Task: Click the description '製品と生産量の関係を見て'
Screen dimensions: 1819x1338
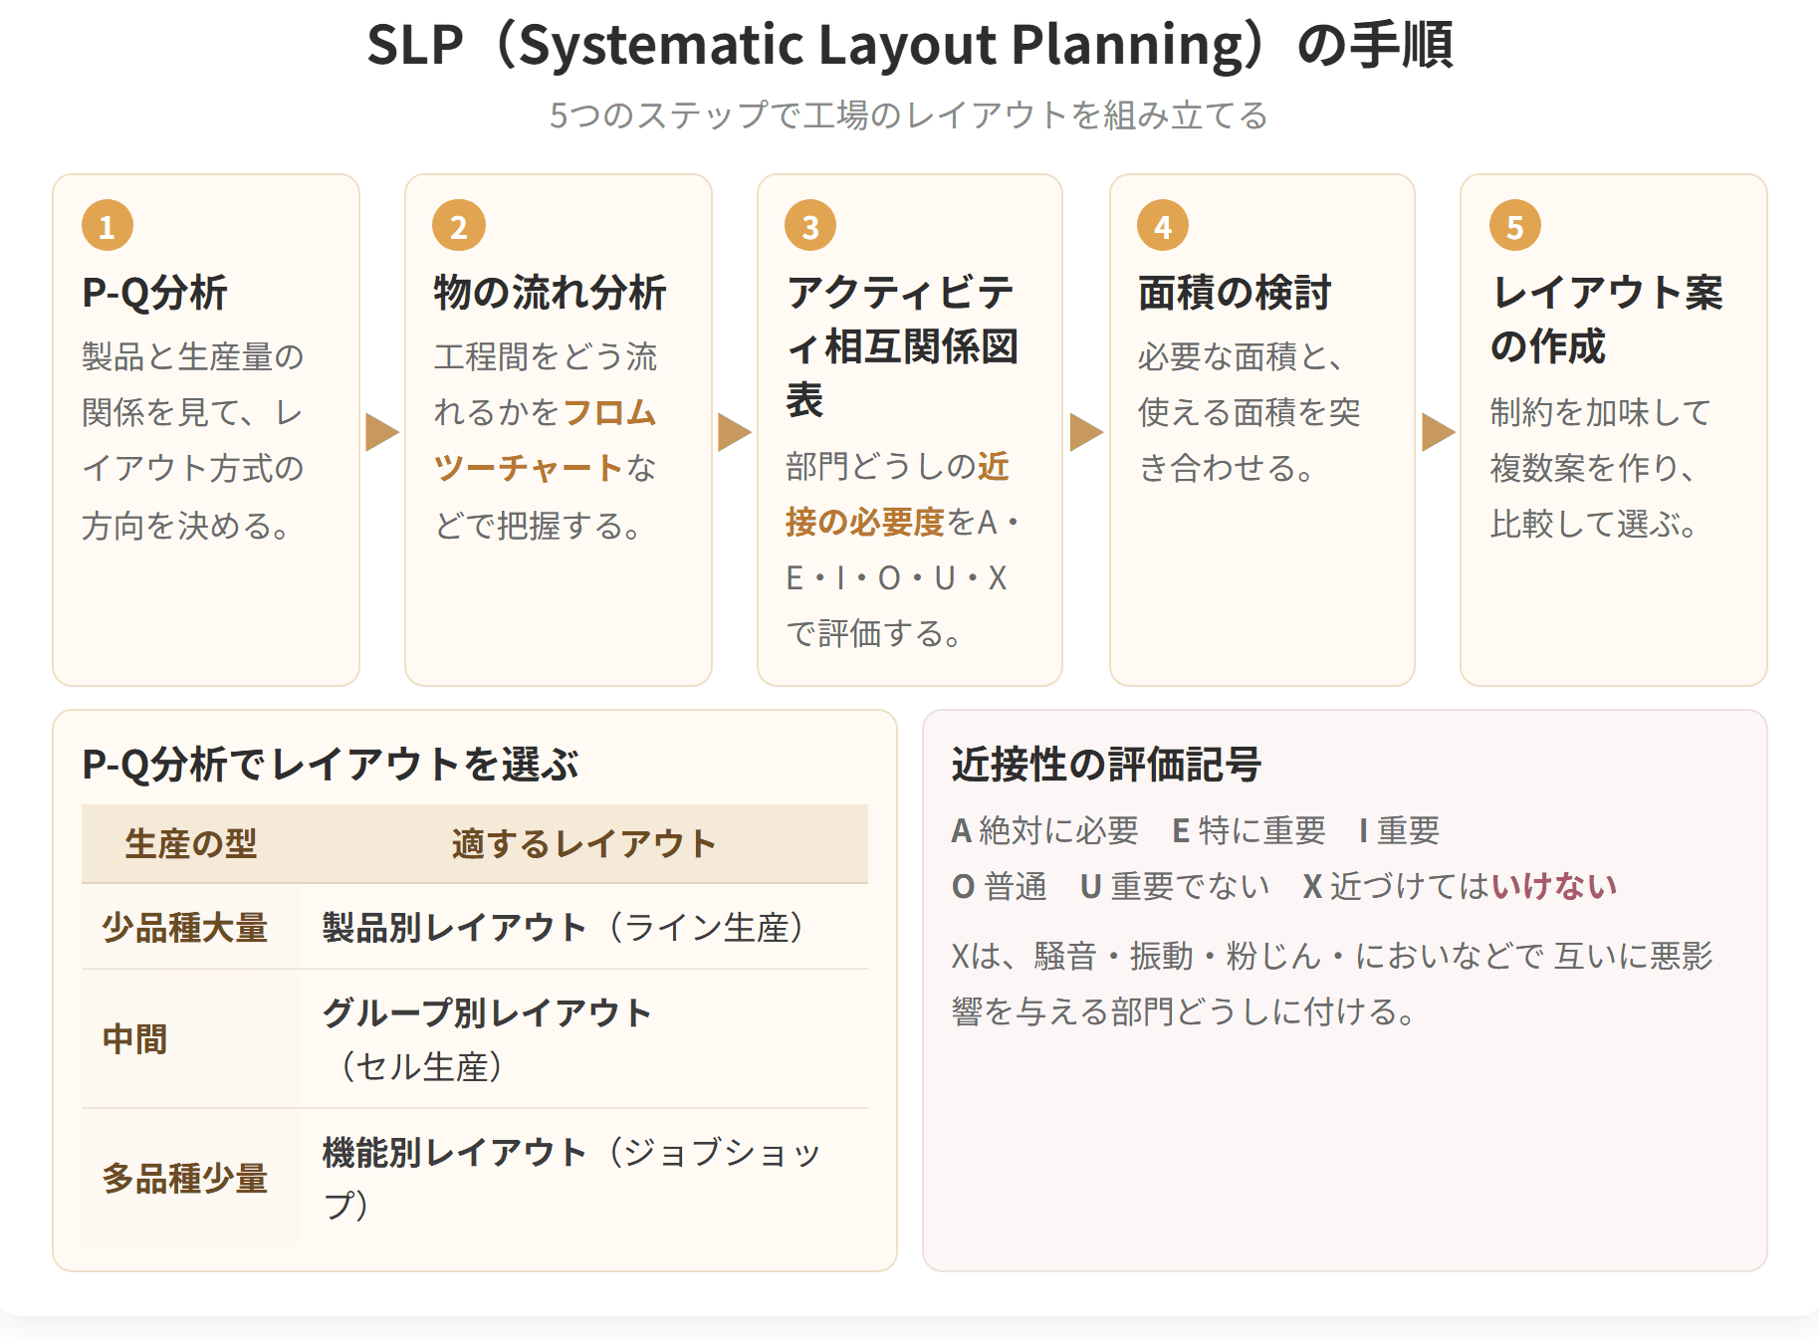Action: [x=193, y=440]
